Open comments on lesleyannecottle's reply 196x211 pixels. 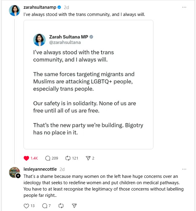(x=45, y=206)
